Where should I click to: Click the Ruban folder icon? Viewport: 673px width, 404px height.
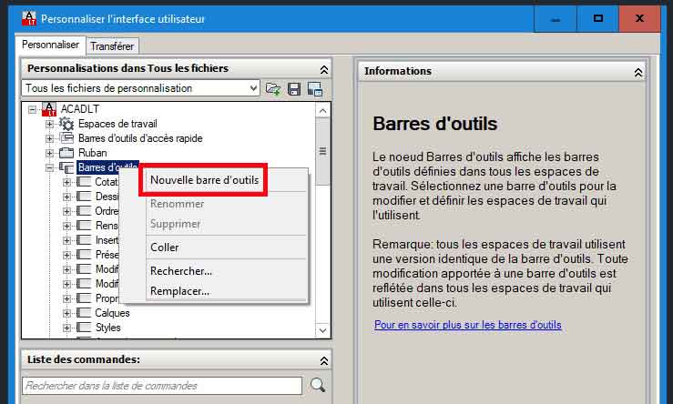click(66, 153)
